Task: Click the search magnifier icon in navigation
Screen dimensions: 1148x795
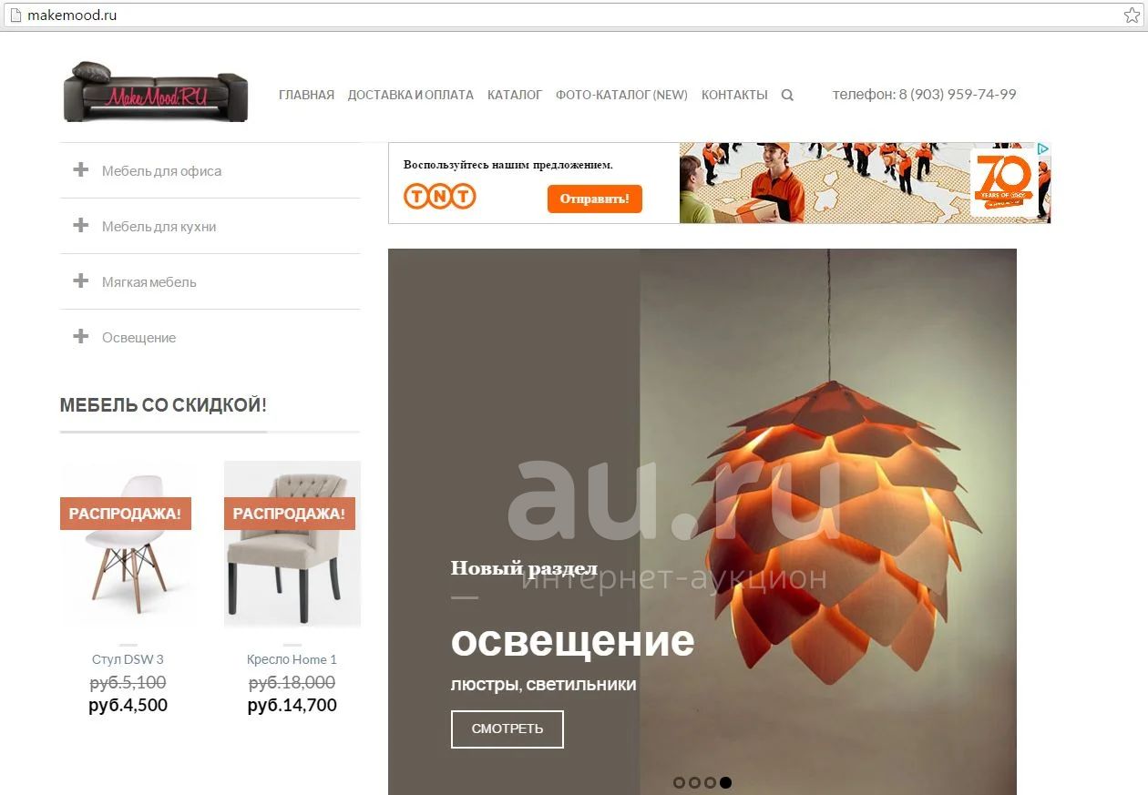Action: pos(787,95)
